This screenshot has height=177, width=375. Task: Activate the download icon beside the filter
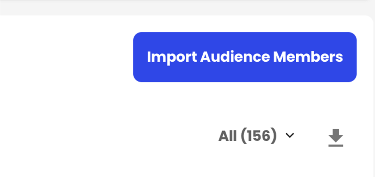tap(336, 138)
